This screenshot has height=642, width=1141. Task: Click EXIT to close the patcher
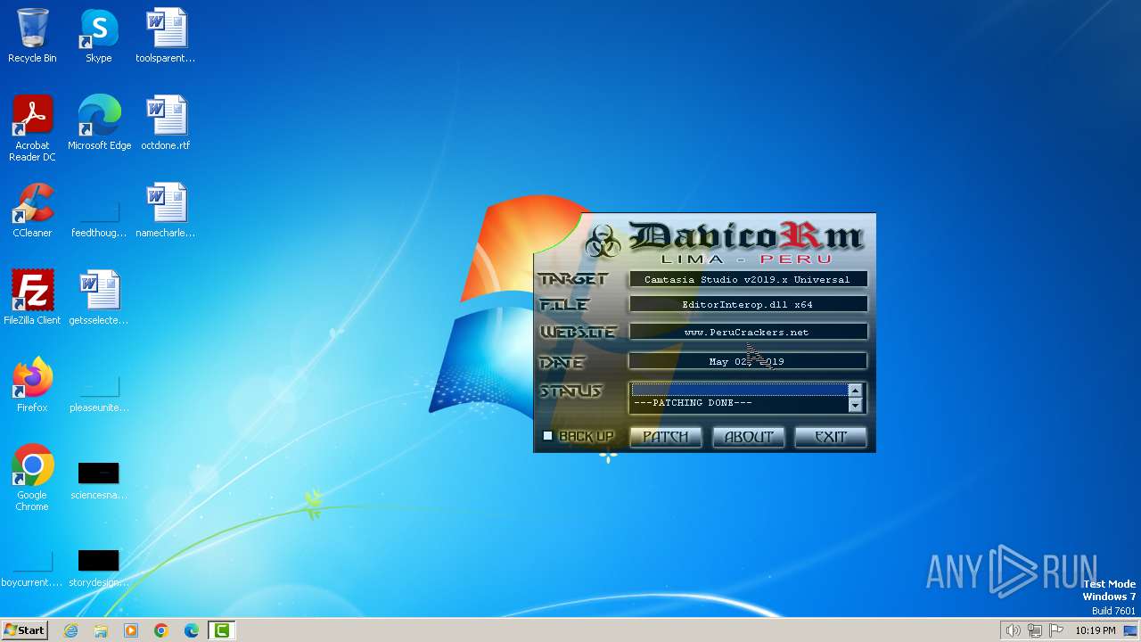[831, 437]
